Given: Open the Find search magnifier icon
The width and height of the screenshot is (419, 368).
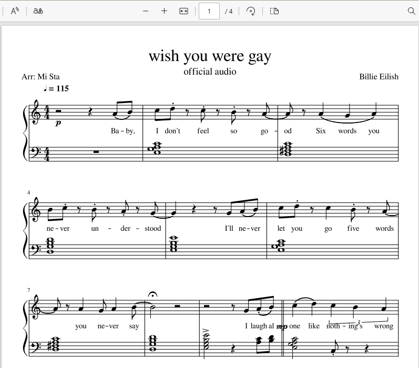Looking at the screenshot, I should pyautogui.click(x=411, y=11).
